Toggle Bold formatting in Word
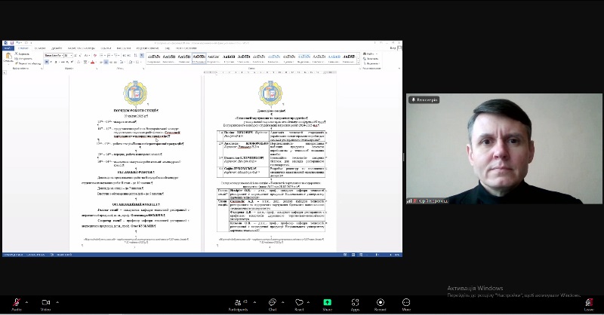This screenshot has width=604, height=315. (47, 62)
